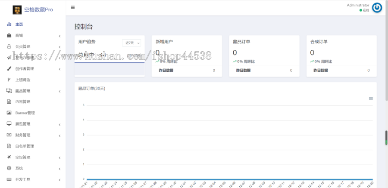Click the Banner管理 image icon
This screenshot has height=188, width=388.
pyautogui.click(x=9, y=113)
